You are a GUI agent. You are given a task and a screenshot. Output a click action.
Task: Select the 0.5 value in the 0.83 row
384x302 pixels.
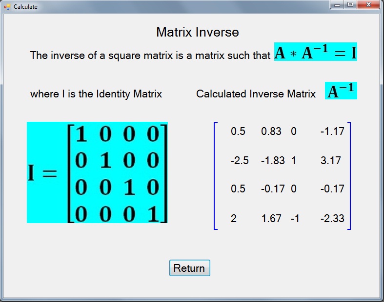[238, 132]
